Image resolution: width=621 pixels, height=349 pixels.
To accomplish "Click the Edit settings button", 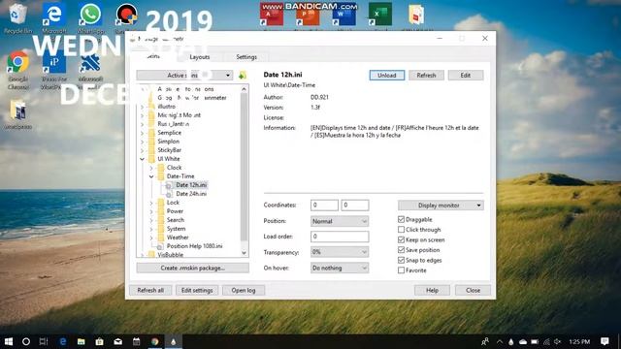I will (x=197, y=290).
